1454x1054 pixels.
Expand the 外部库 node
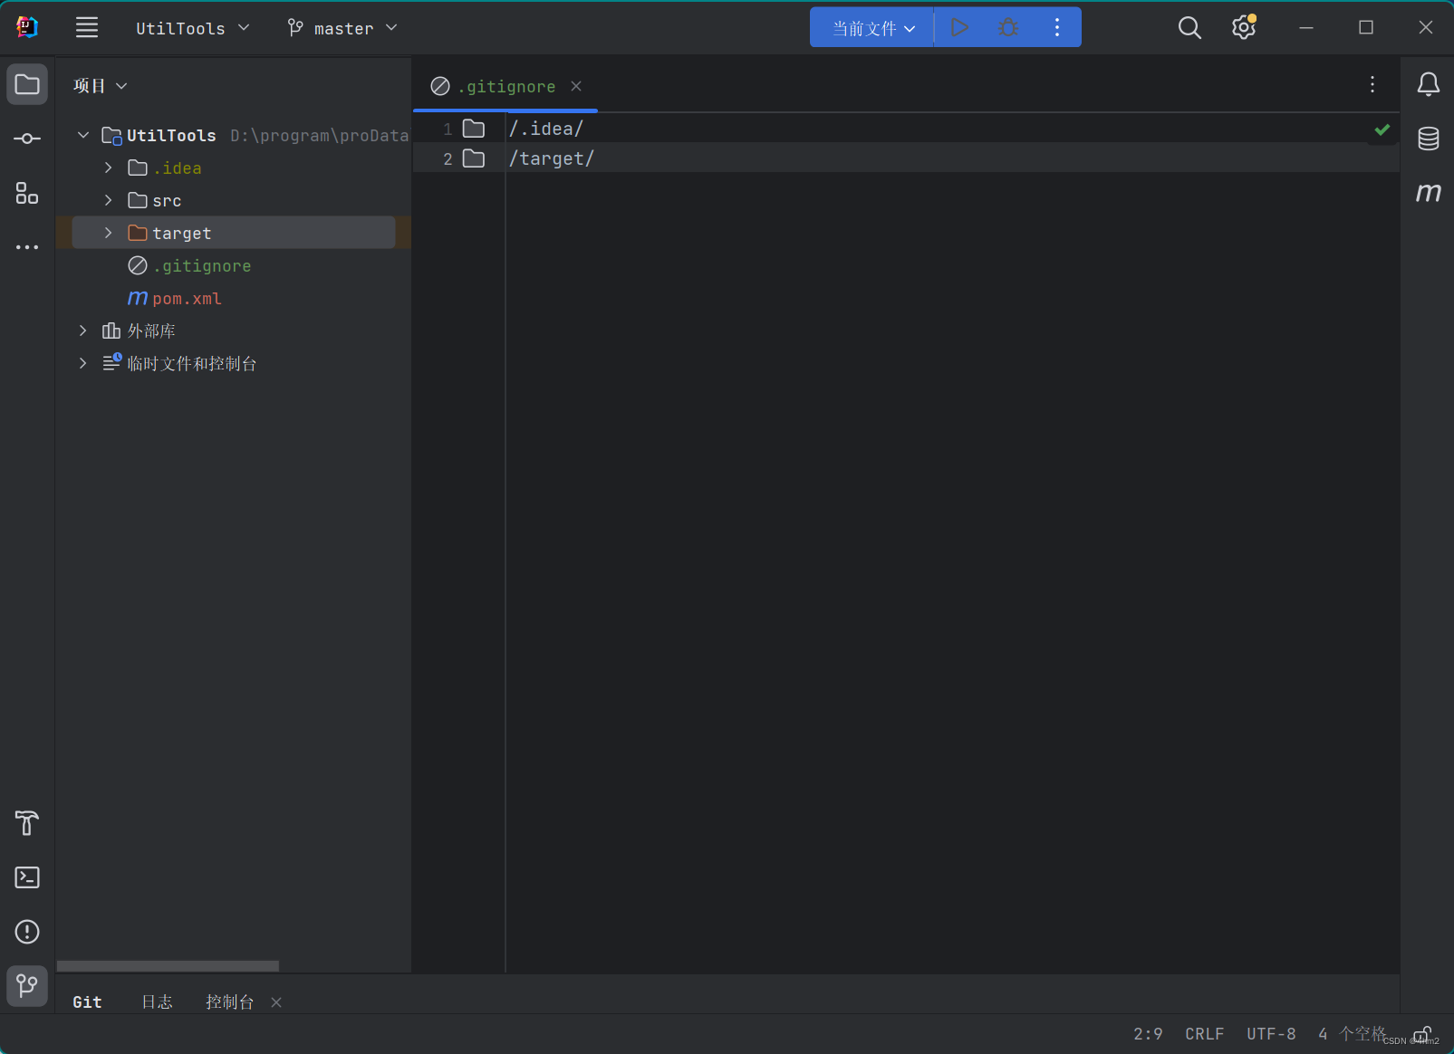pos(83,331)
